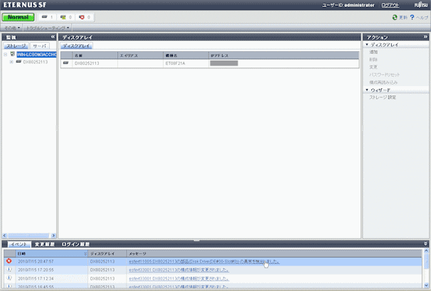Click the Fujitsu logo
Image resolution: width=431 pixels, height=291 pixels.
pyautogui.click(x=421, y=5)
